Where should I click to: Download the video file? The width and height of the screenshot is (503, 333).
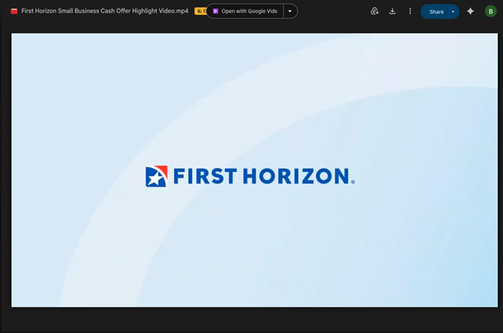392,11
